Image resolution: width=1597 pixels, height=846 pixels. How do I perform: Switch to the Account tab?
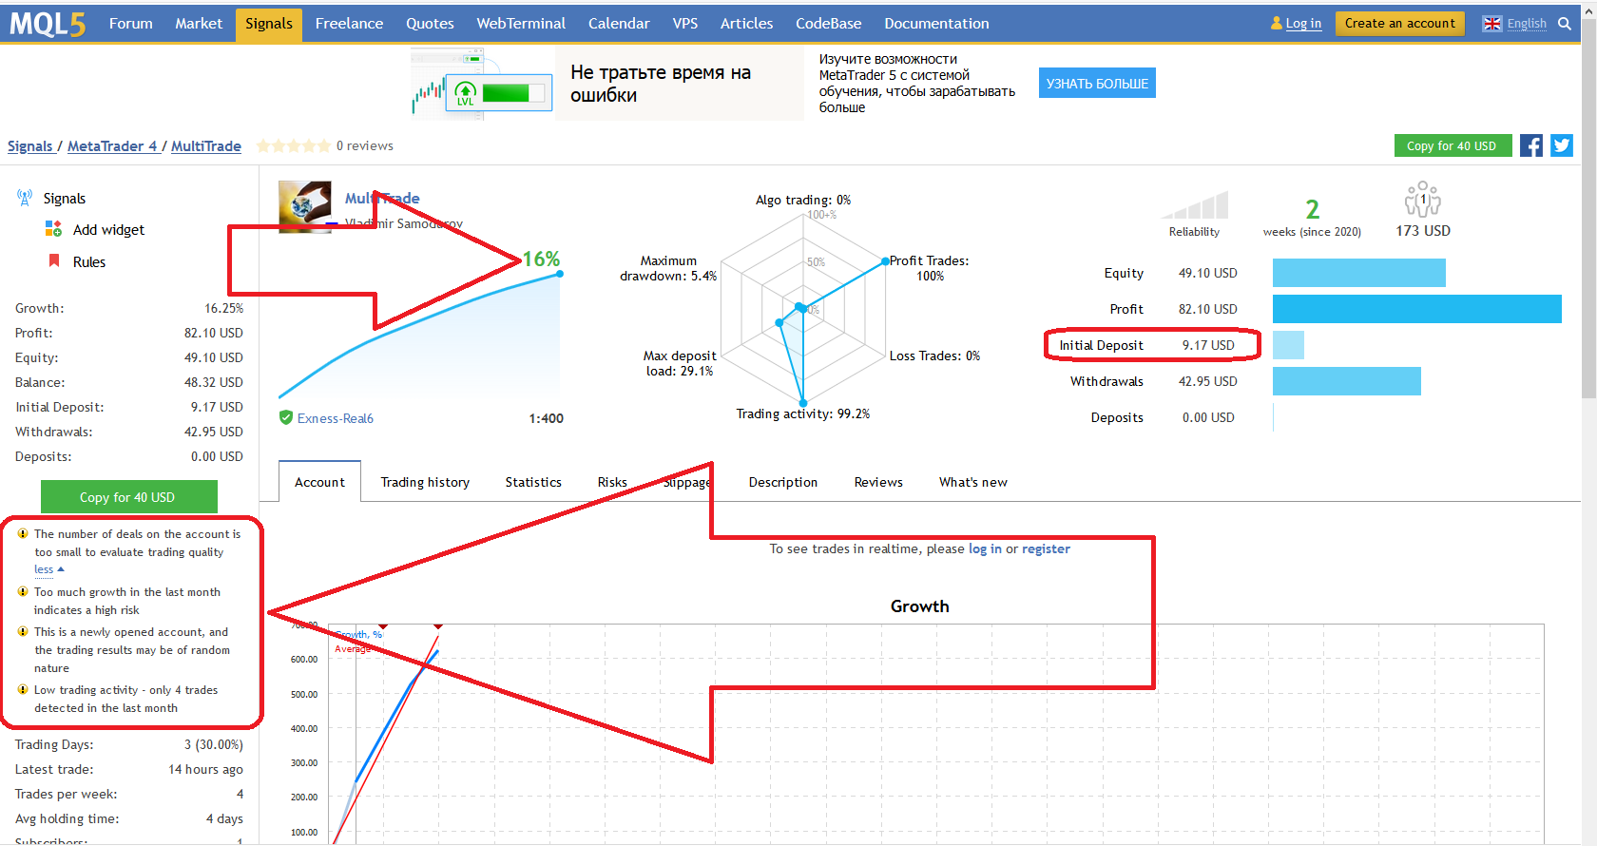[319, 482]
